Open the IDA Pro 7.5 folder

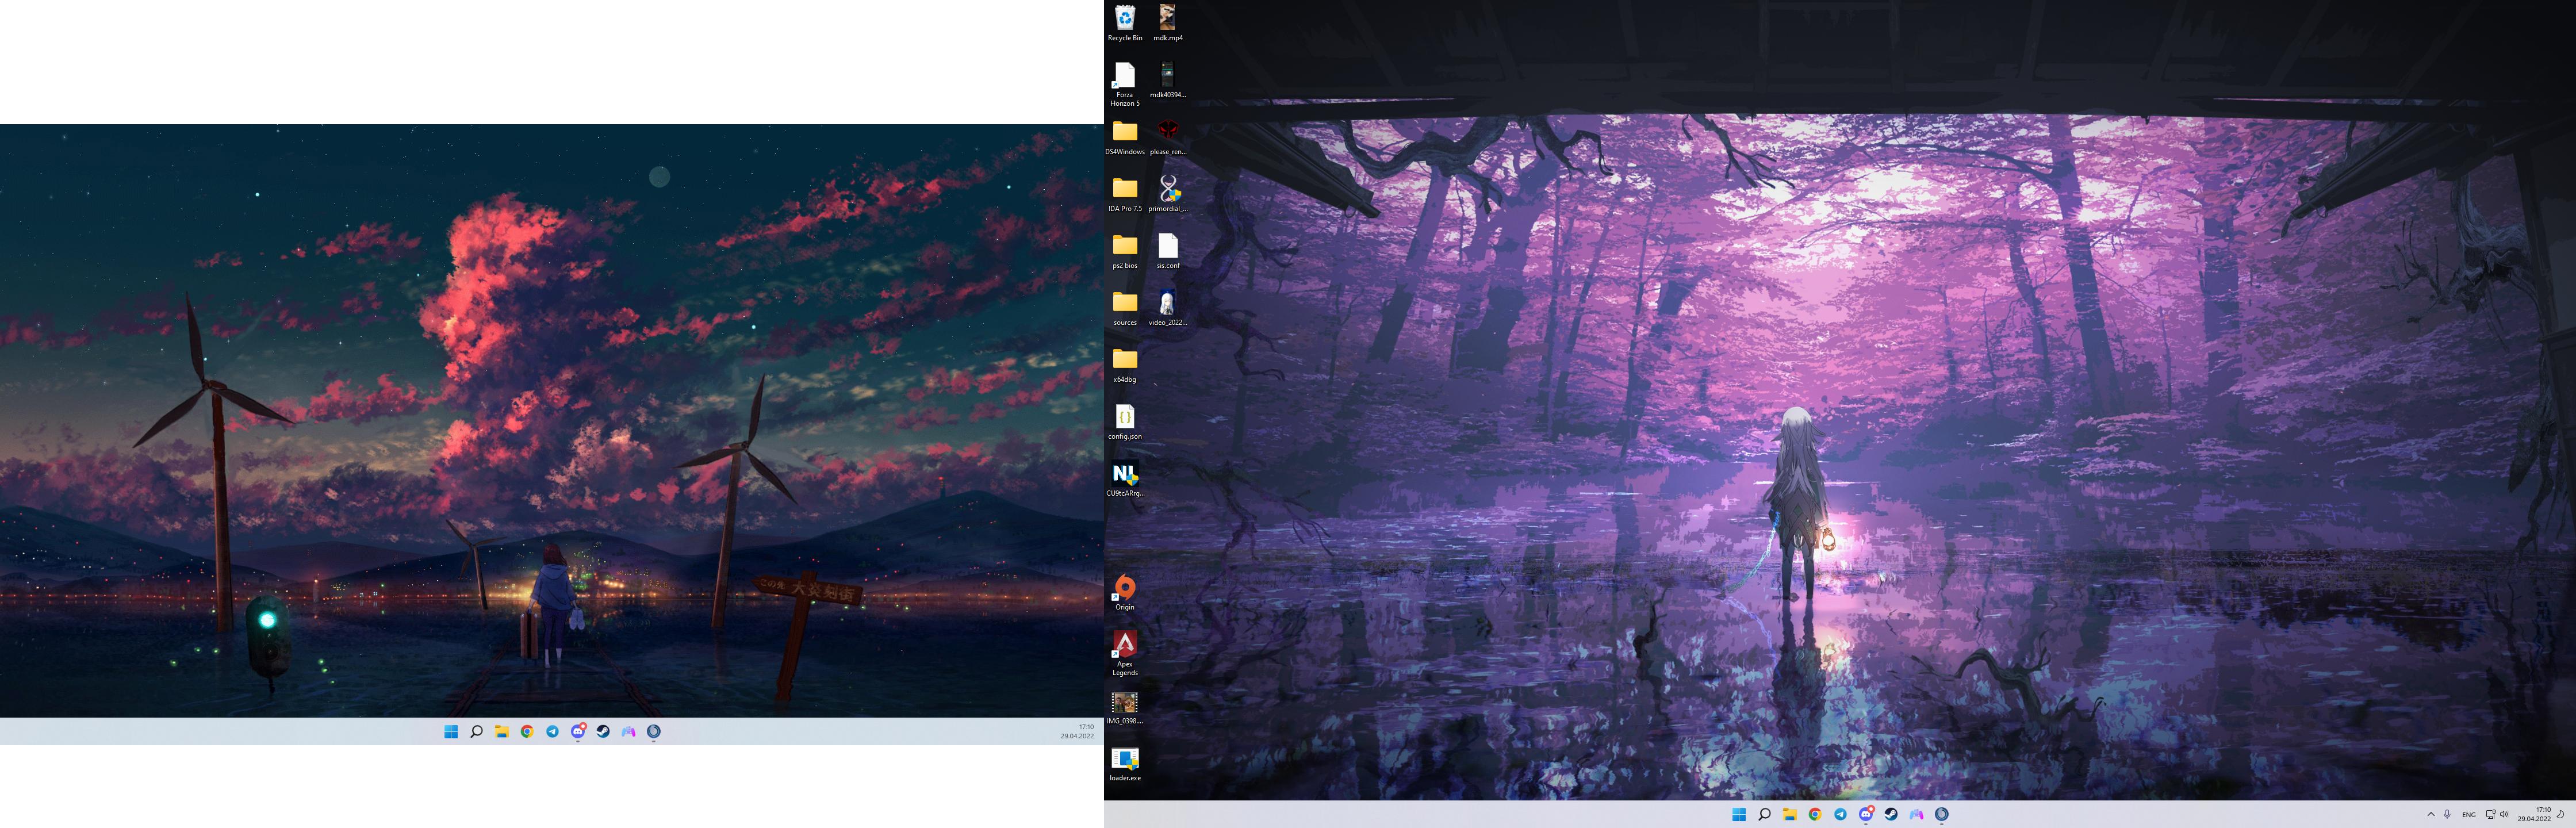[1124, 190]
